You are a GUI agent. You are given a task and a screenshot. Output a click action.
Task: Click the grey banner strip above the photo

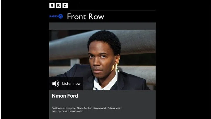pos(102,26)
